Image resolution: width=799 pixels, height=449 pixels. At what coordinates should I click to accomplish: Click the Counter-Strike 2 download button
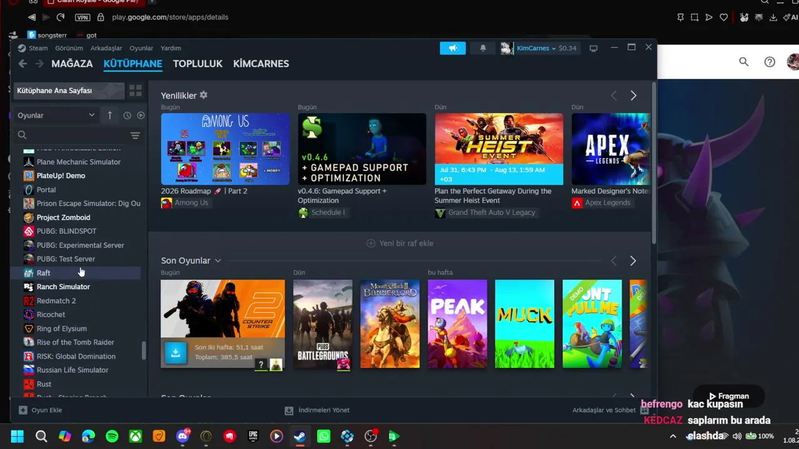click(175, 353)
